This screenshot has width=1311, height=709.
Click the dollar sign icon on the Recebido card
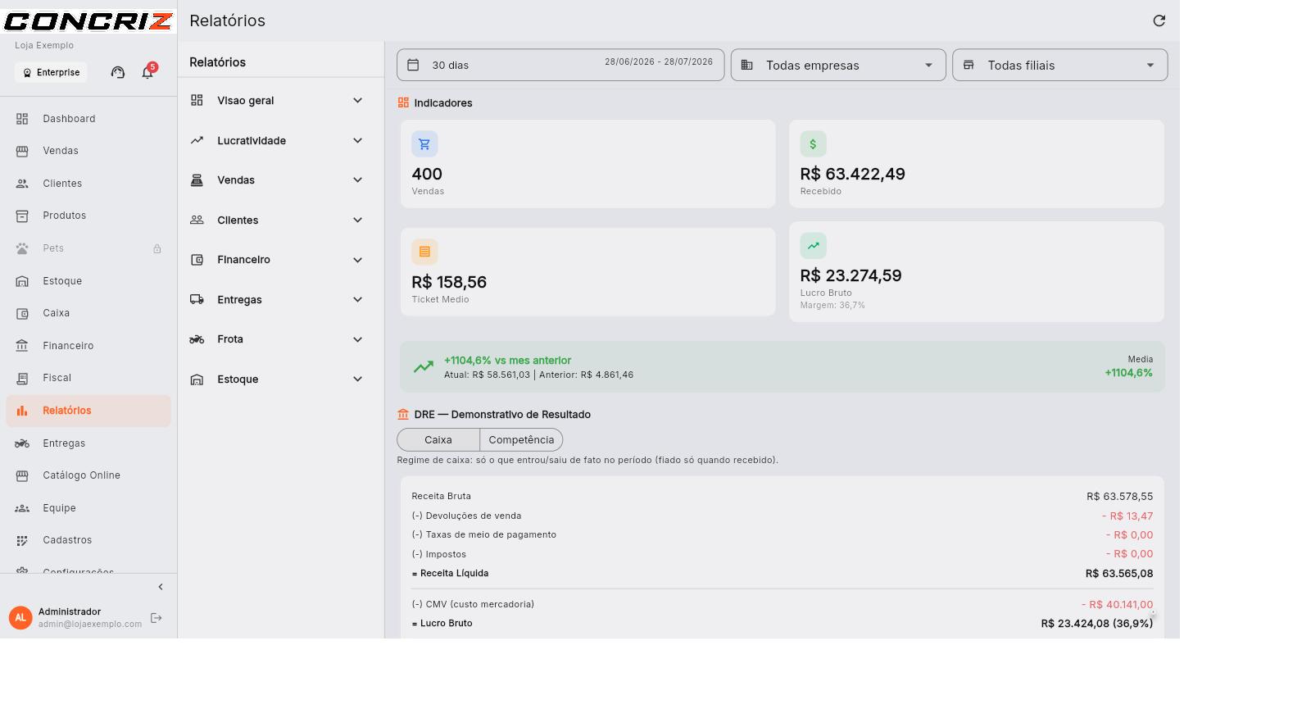coord(813,144)
